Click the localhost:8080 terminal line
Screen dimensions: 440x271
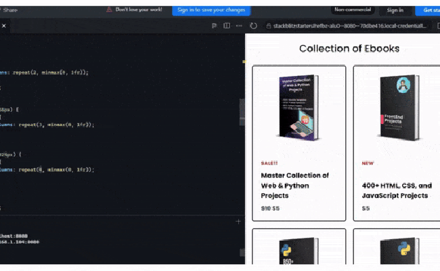tap(14, 236)
